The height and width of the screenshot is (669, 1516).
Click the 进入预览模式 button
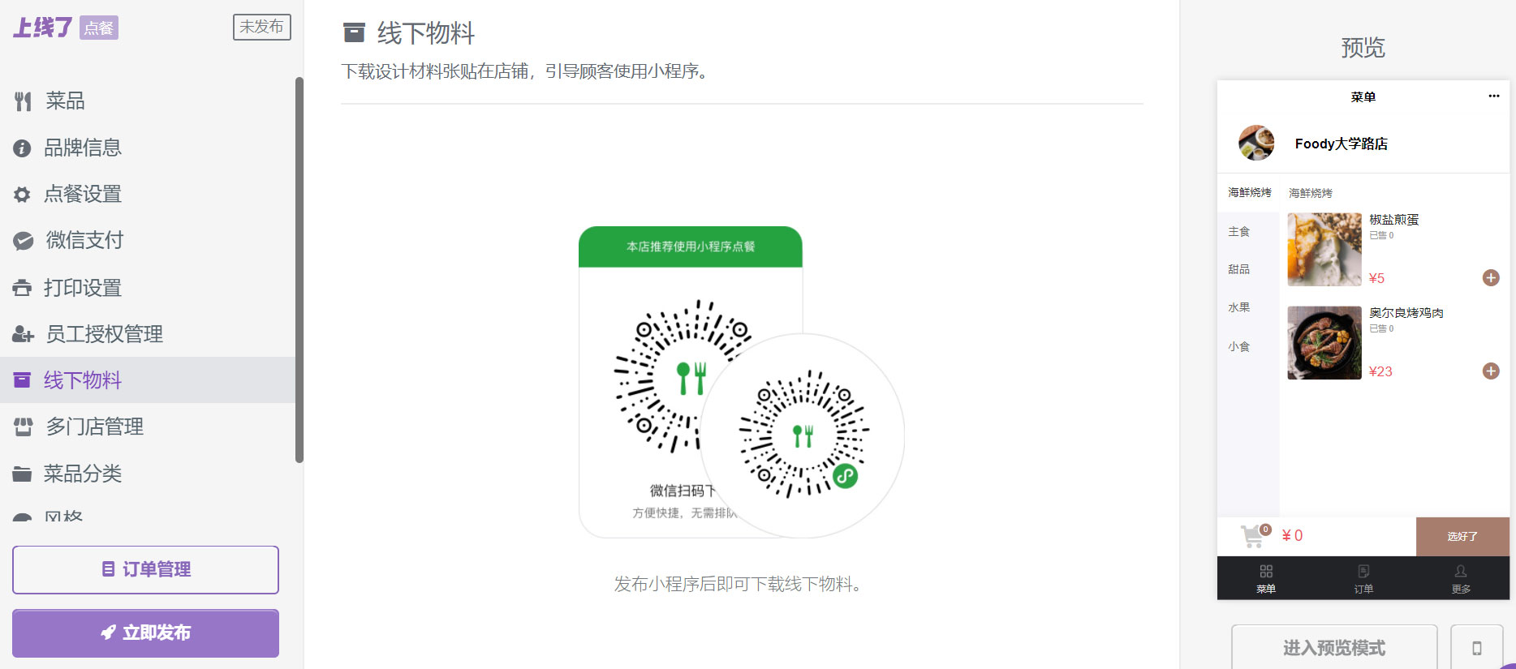point(1333,647)
